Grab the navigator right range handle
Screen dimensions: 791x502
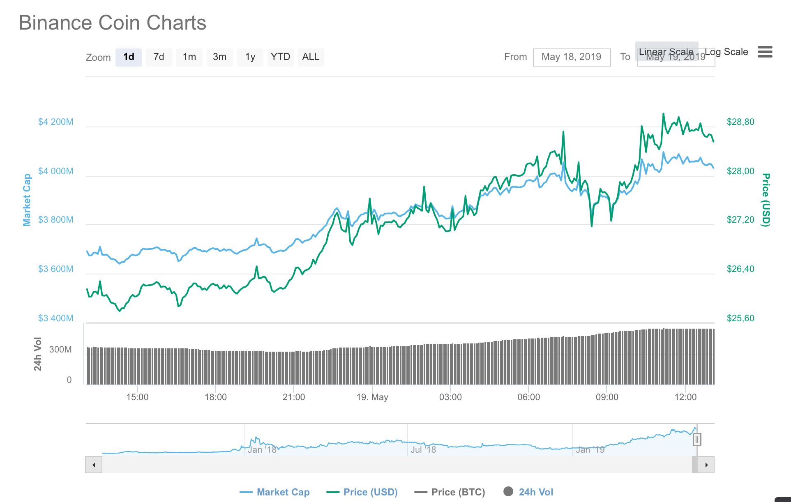click(x=697, y=440)
